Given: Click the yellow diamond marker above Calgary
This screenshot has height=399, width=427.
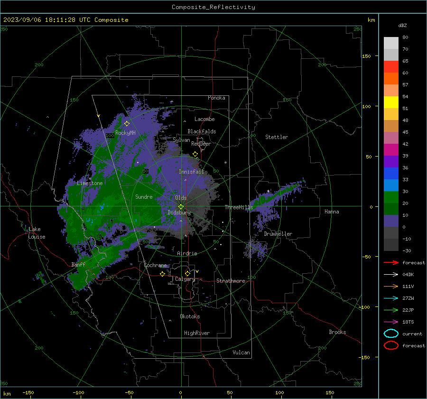Looking at the screenshot, I should [x=187, y=273].
